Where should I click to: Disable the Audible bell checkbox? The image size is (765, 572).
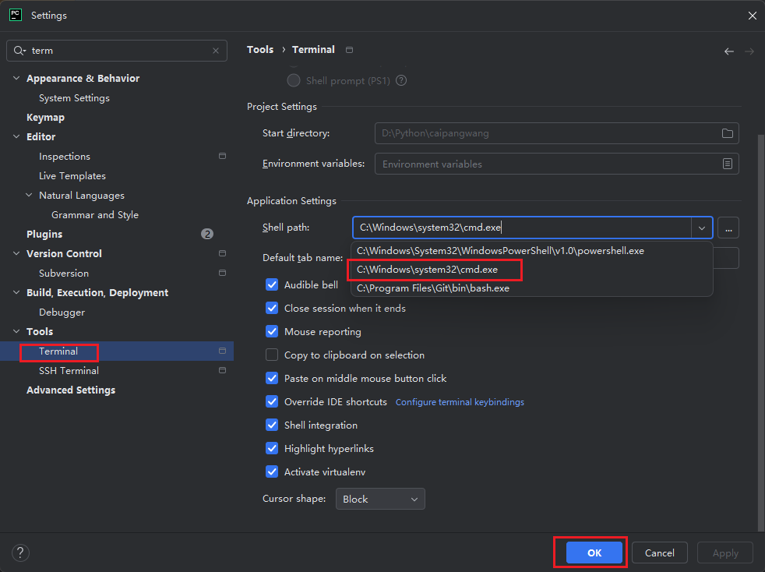coord(272,284)
